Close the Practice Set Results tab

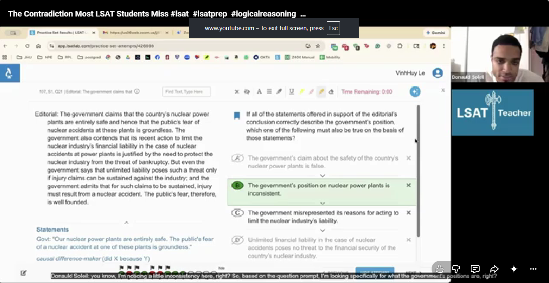click(93, 33)
